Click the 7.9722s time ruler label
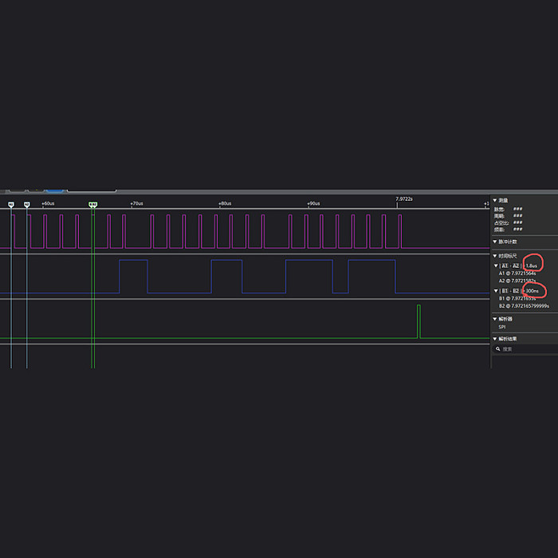The height and width of the screenshot is (558, 558). tap(404, 199)
